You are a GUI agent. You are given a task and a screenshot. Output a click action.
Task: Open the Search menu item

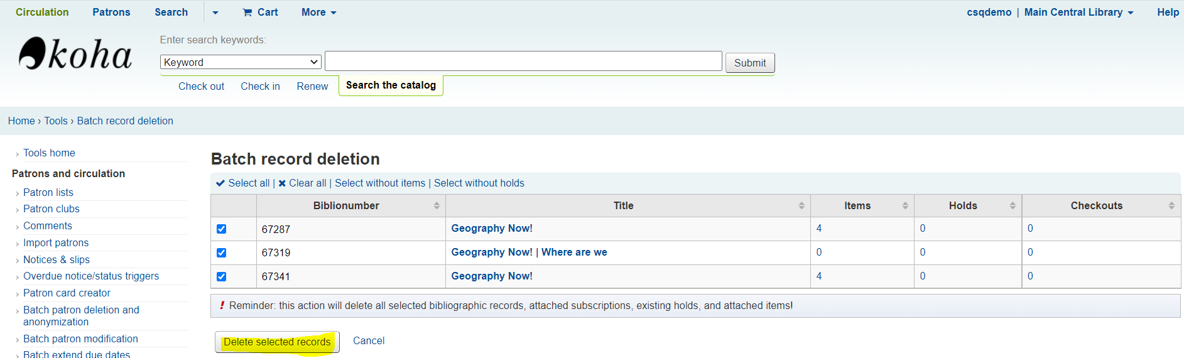(171, 12)
